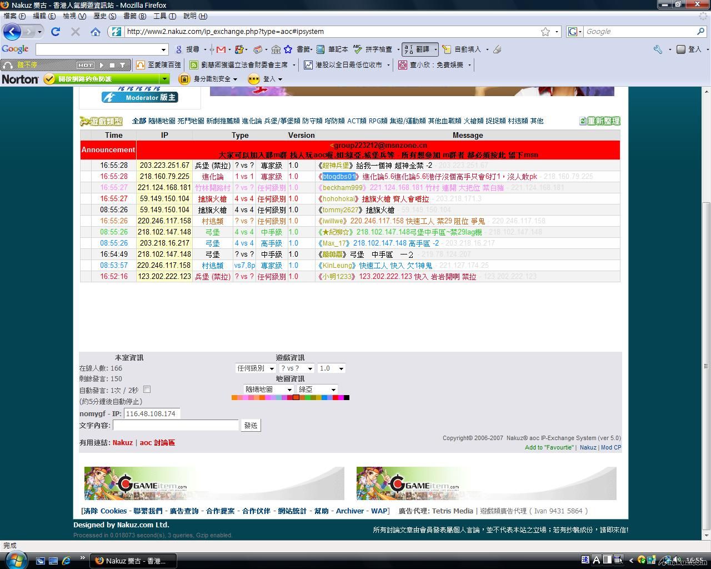This screenshot has width=711, height=569.
Task: Open Gmail icon in Google toolbar
Action: coord(221,49)
